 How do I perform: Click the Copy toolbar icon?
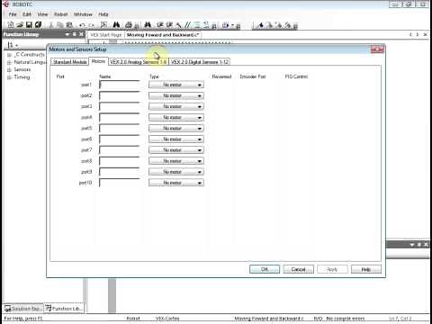60,25
